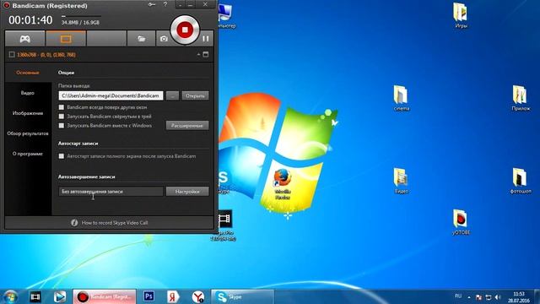540x304 pixels.
Task: Switch to game recording mode gamepad icon
Action: [24, 39]
